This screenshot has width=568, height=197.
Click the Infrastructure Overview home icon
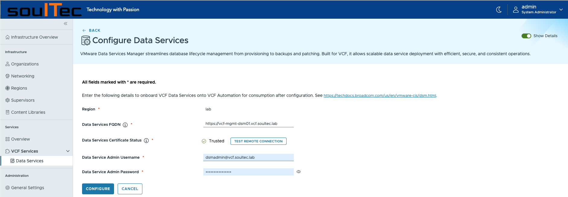point(8,37)
